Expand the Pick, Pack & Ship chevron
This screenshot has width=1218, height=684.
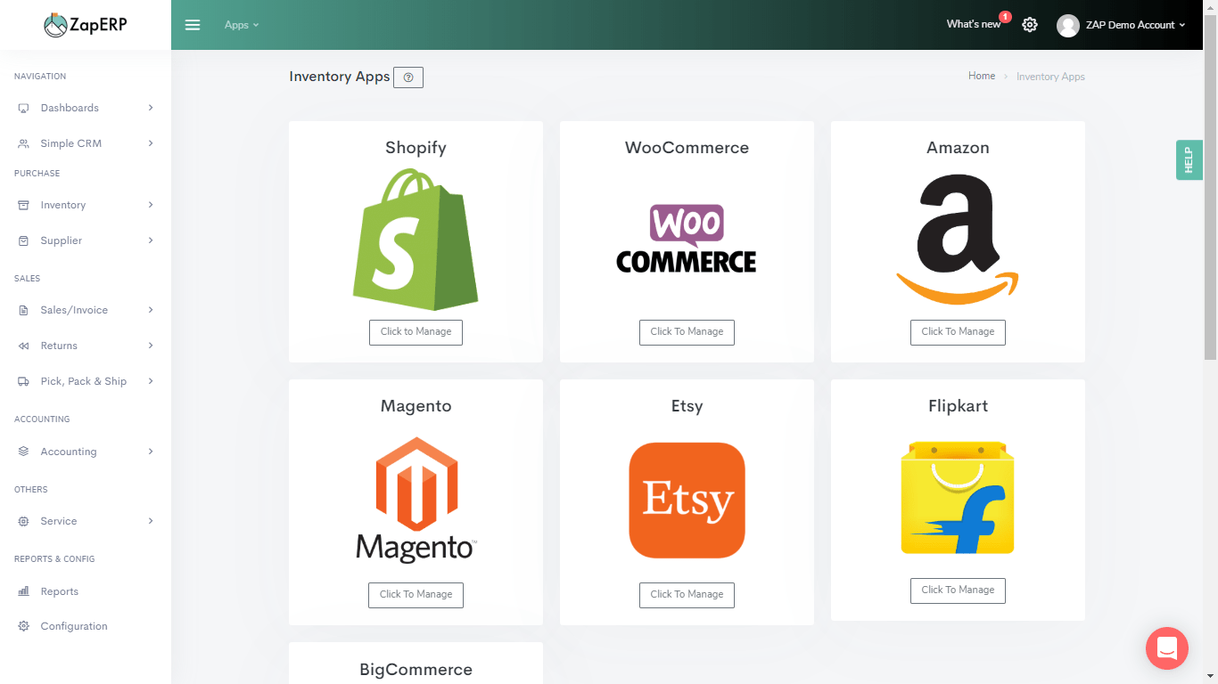[x=151, y=381]
